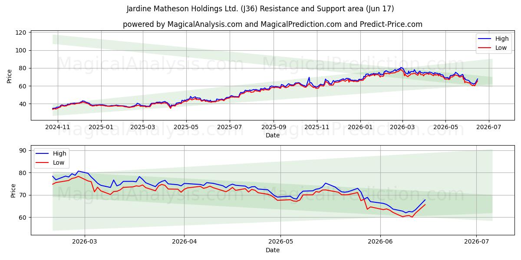
Task: Select the 2025-11 tick label
Action: [317, 127]
